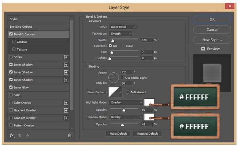
Task: Enable the Stroke checkbox
Action: click(x=11, y=57)
